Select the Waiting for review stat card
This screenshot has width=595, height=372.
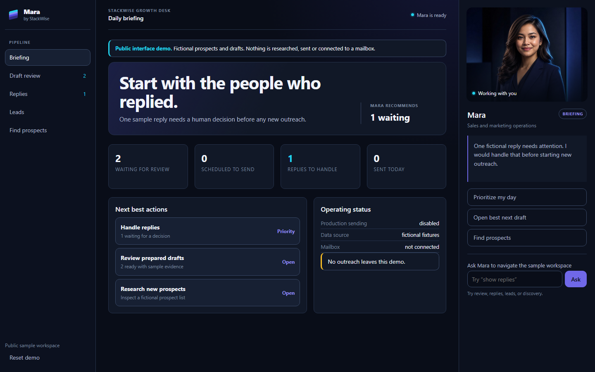pyautogui.click(x=148, y=167)
